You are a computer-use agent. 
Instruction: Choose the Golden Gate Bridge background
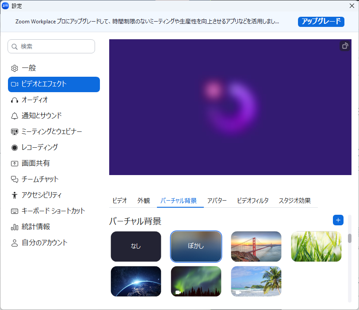coord(256,247)
